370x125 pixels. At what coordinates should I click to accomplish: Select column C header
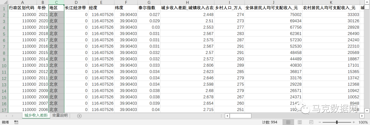tap(57, 2)
